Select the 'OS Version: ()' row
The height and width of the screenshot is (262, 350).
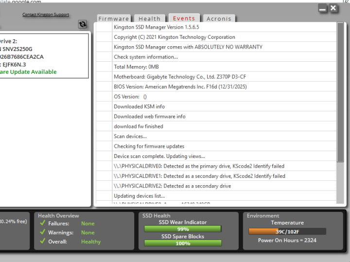point(216,96)
